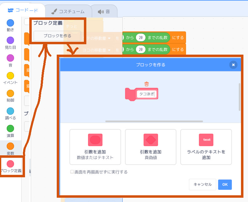The width and height of the screenshot is (248, 202).
Task: Switch to the コスチューム tab
Action: (68, 11)
